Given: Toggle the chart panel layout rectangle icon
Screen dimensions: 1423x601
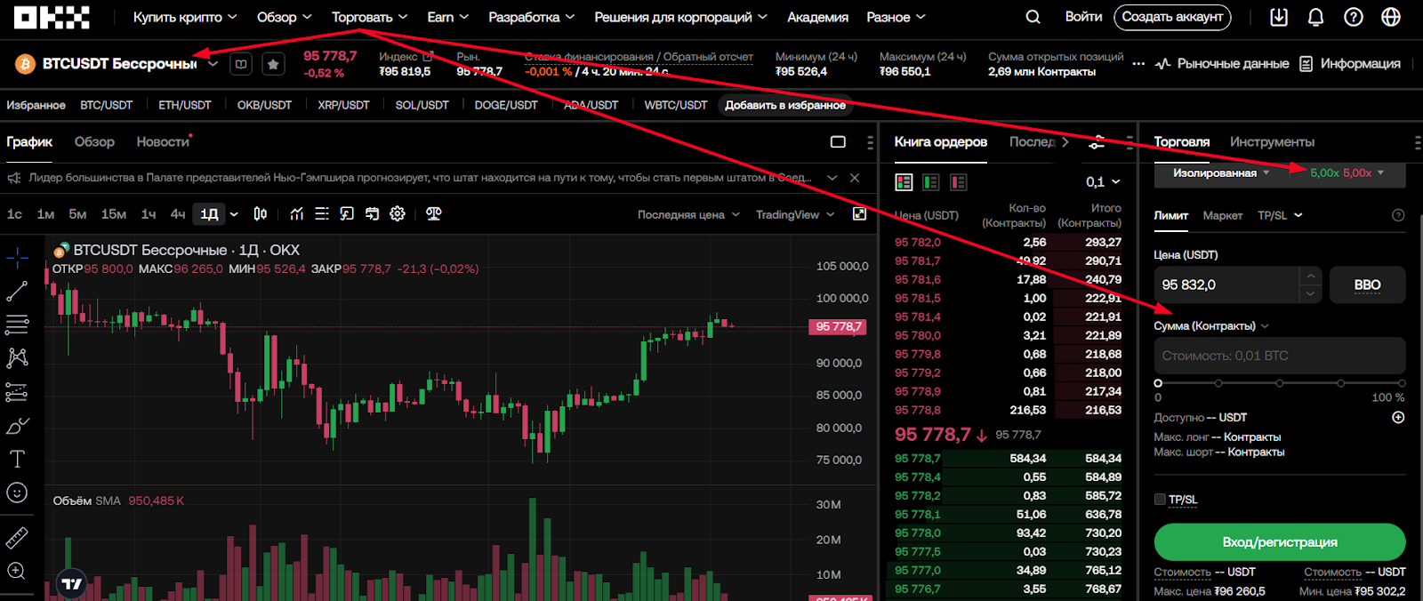Looking at the screenshot, I should click(x=838, y=142).
